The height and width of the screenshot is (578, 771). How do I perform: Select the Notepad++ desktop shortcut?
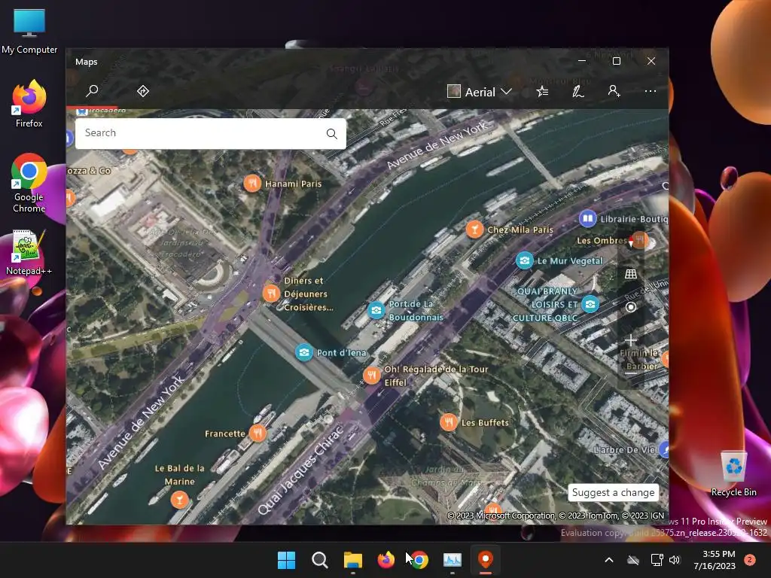[x=29, y=252]
